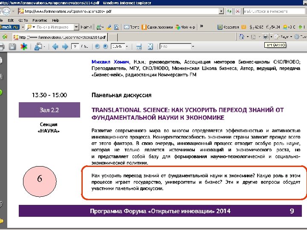Open a new blank tab
This screenshot has height=230, width=307.
point(113,37)
